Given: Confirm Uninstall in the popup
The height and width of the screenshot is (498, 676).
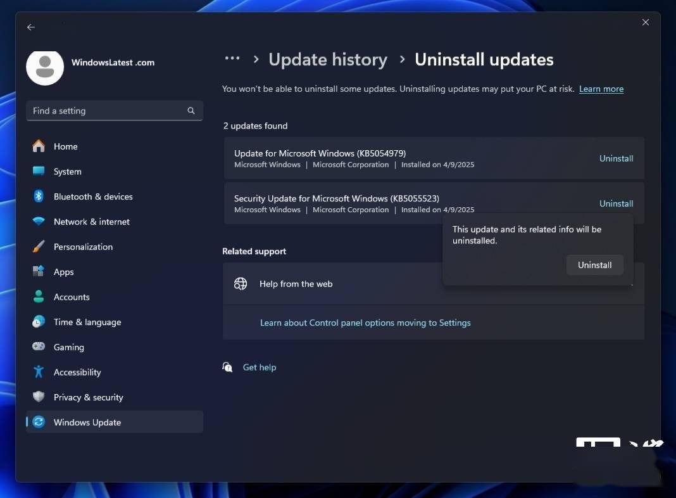Looking at the screenshot, I should tap(594, 265).
